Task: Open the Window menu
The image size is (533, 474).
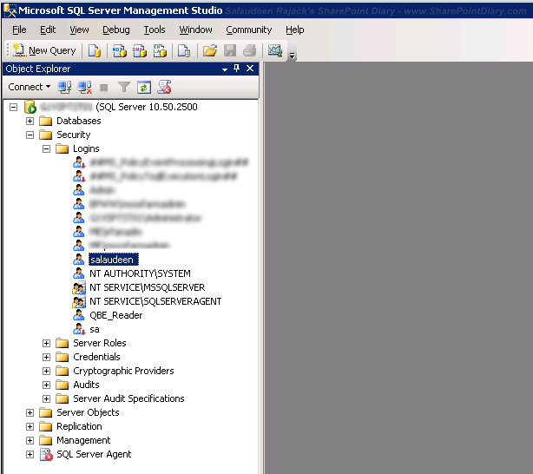Action: (x=196, y=30)
